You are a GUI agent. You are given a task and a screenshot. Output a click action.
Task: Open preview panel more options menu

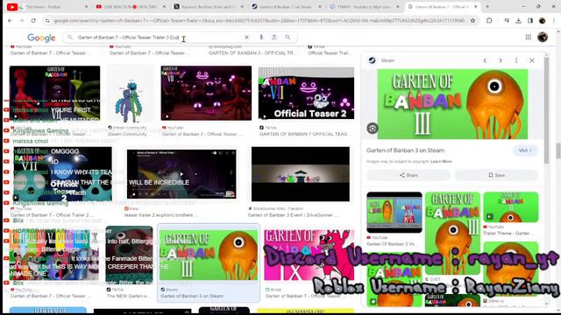pos(516,60)
